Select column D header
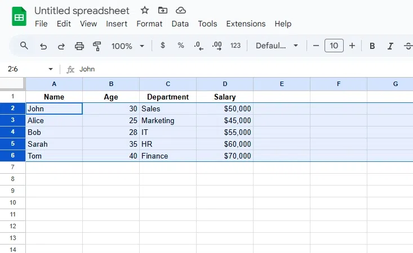The image size is (413, 253). (225, 84)
